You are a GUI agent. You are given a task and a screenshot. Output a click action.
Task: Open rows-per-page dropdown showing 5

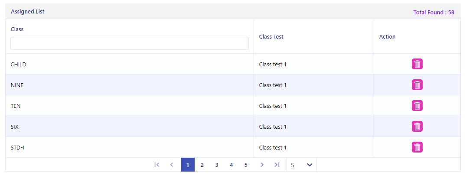tap(302, 165)
